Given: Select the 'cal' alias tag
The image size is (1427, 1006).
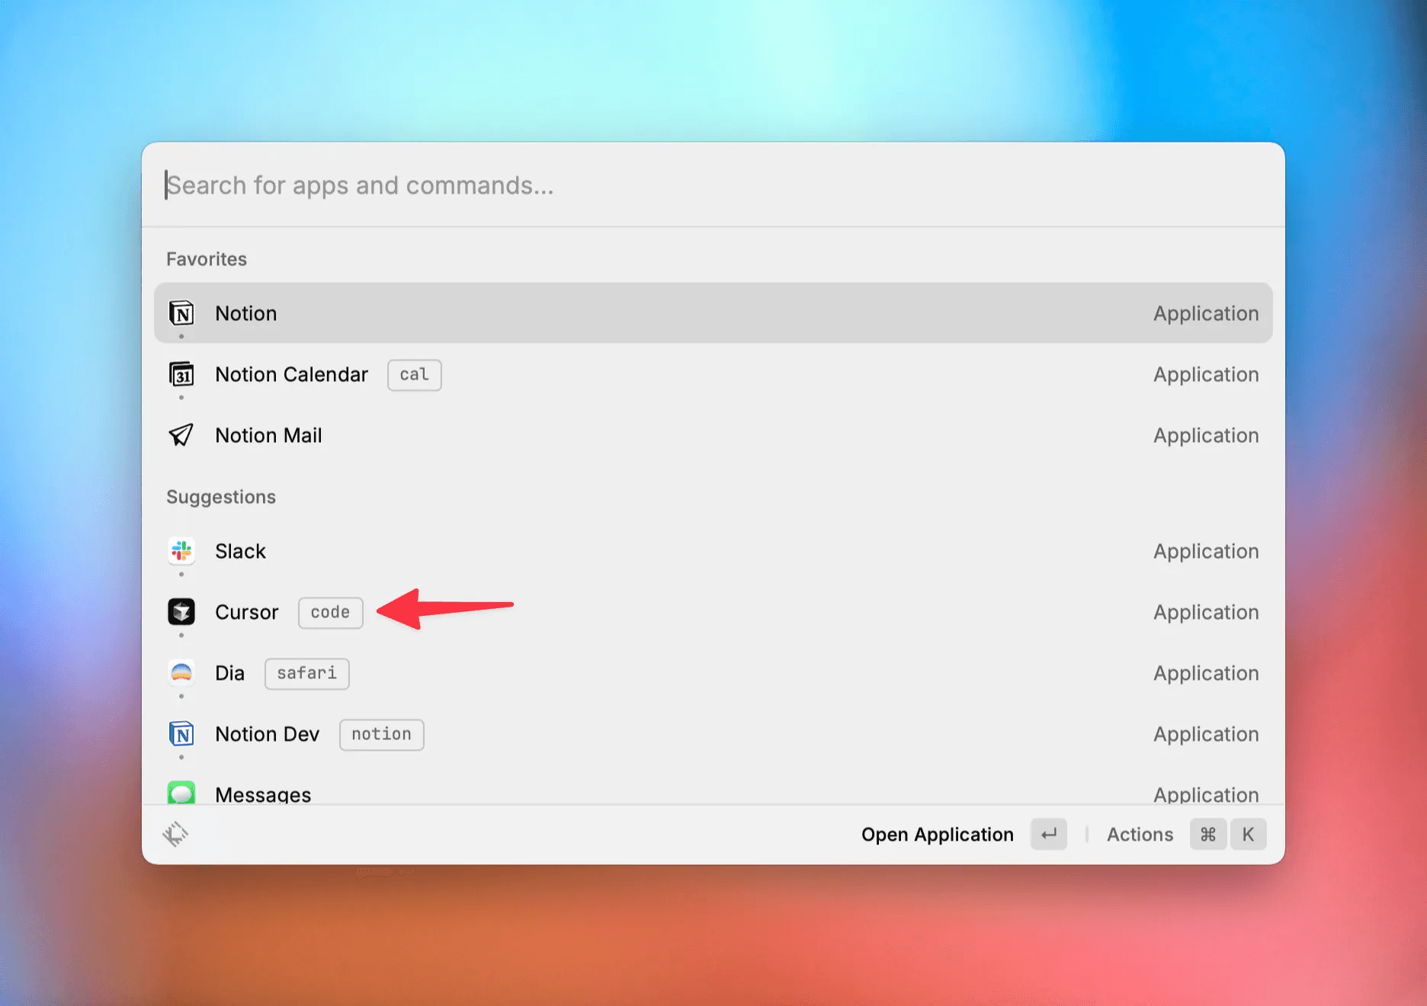Looking at the screenshot, I should click(415, 375).
